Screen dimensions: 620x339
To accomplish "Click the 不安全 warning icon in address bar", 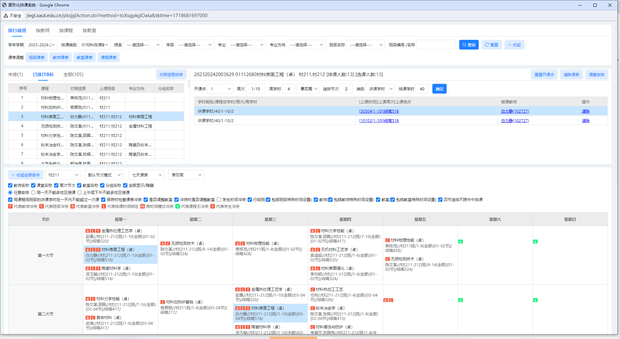I will pos(6,16).
